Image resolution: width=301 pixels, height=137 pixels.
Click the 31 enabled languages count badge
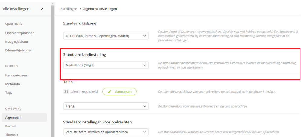(x=66, y=92)
